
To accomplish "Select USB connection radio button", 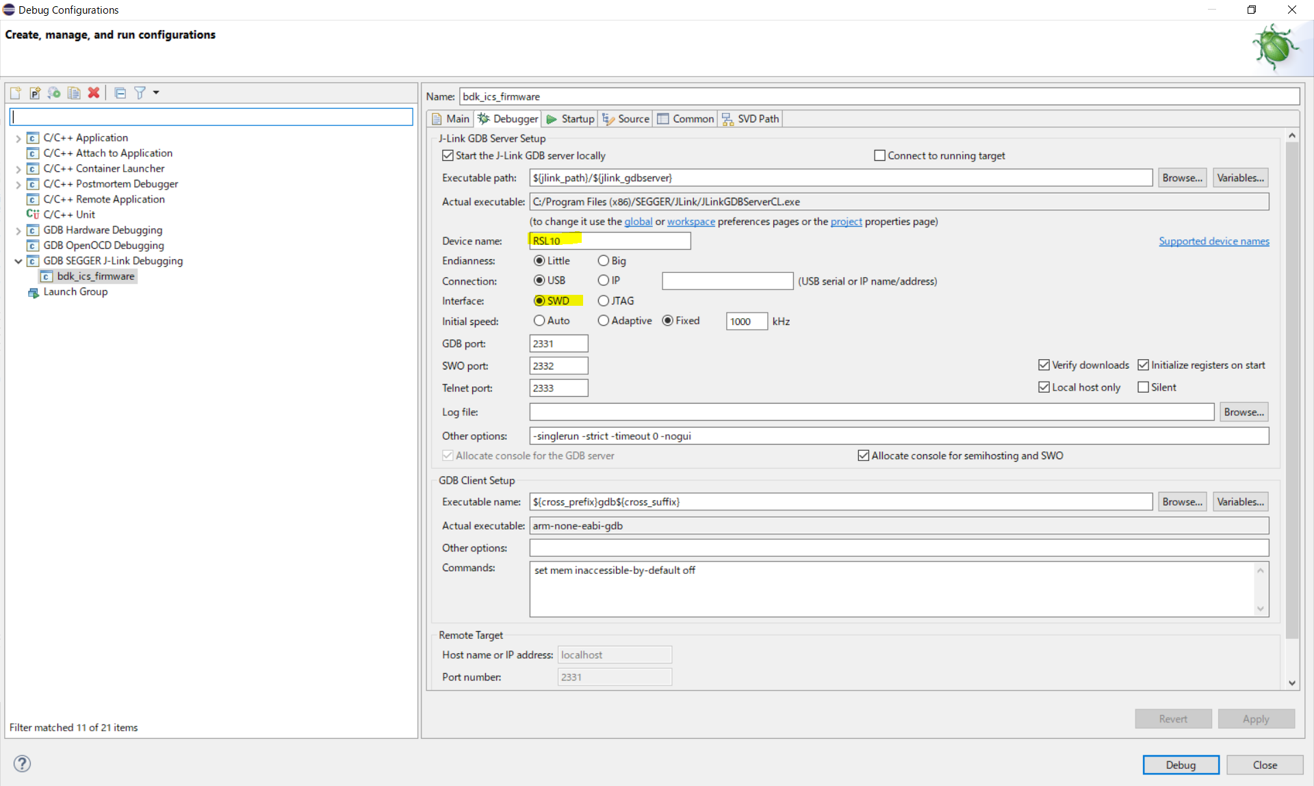I will point(539,280).
